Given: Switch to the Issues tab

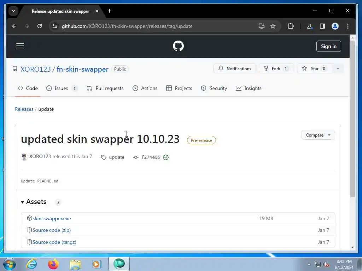Looking at the screenshot, I should coord(62,88).
